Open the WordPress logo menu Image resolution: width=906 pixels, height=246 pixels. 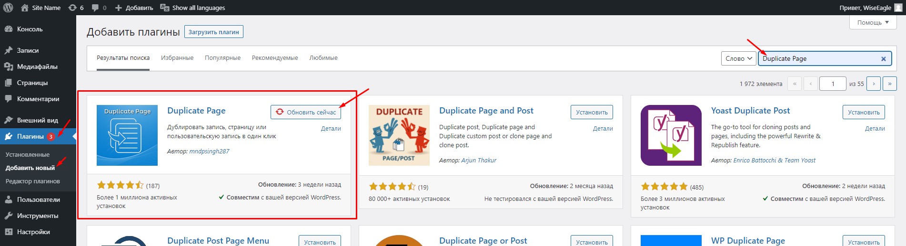8,8
